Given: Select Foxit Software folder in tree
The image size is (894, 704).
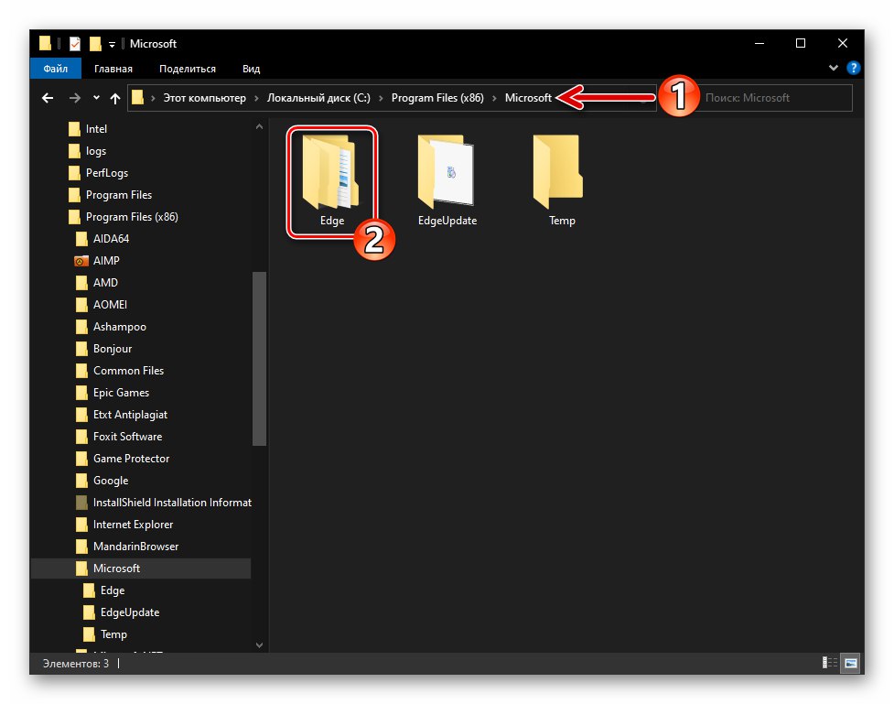Looking at the screenshot, I should tap(119, 437).
